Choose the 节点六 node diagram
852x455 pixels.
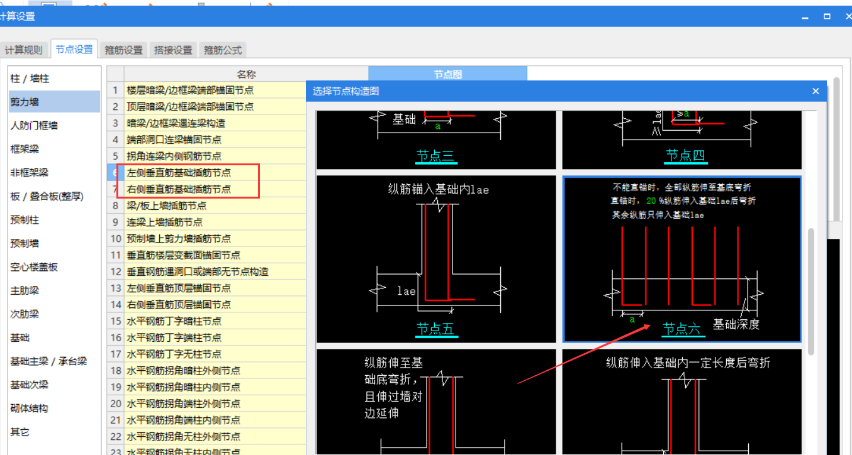click(x=681, y=259)
